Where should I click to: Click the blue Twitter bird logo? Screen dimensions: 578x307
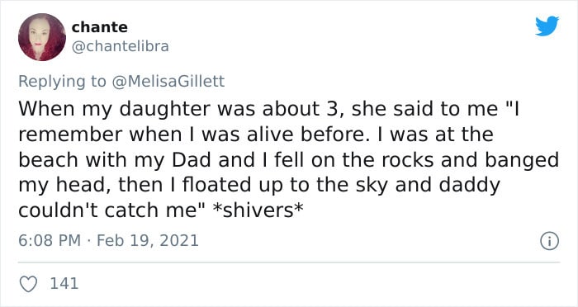point(547,26)
